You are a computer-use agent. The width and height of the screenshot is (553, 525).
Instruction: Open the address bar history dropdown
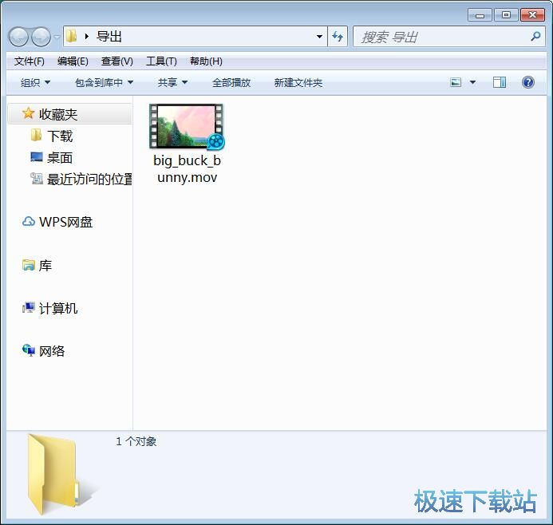[319, 37]
